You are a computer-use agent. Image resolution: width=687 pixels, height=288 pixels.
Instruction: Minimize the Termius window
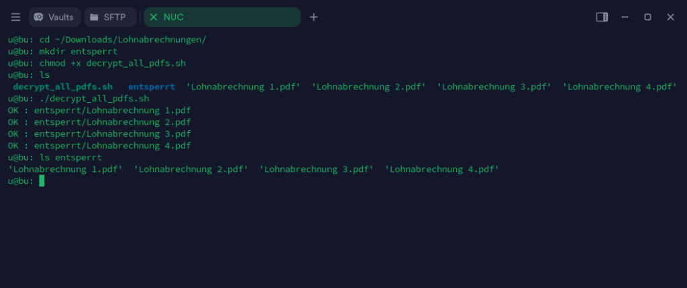point(625,17)
